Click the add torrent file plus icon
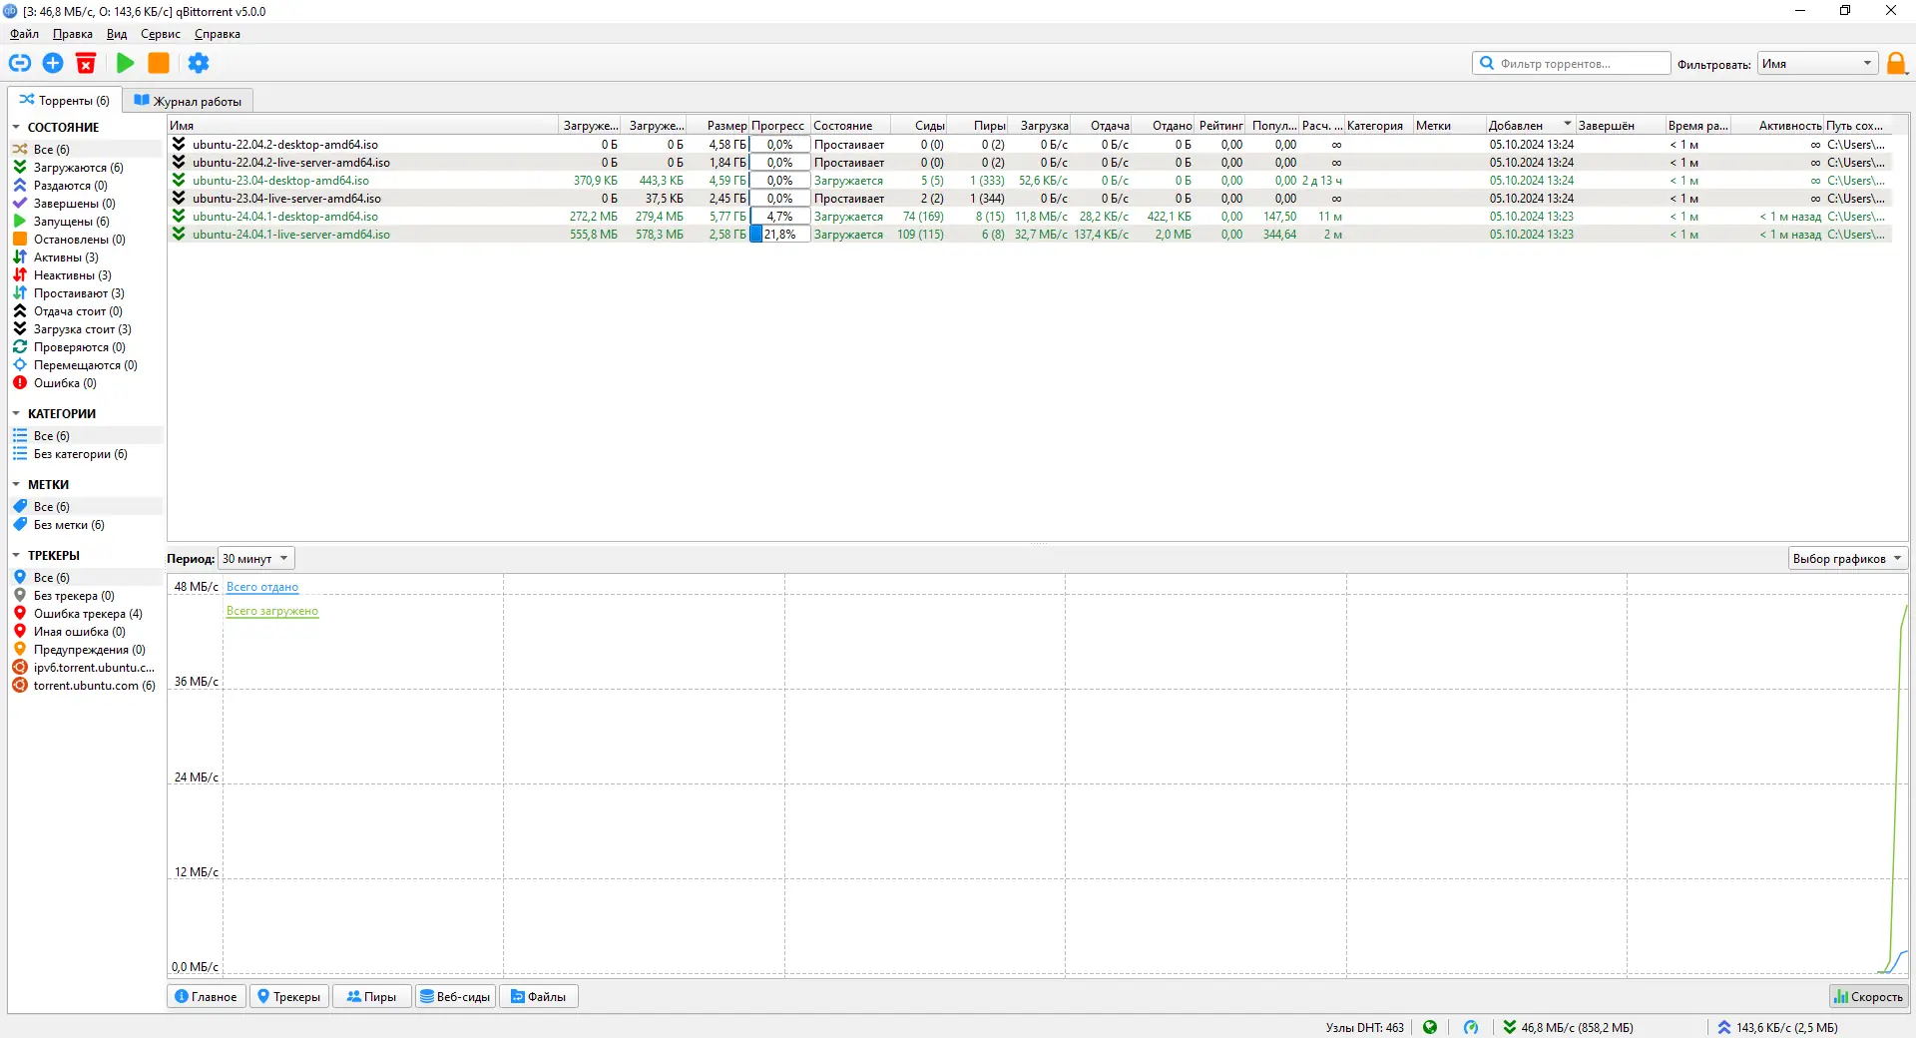 [53, 63]
